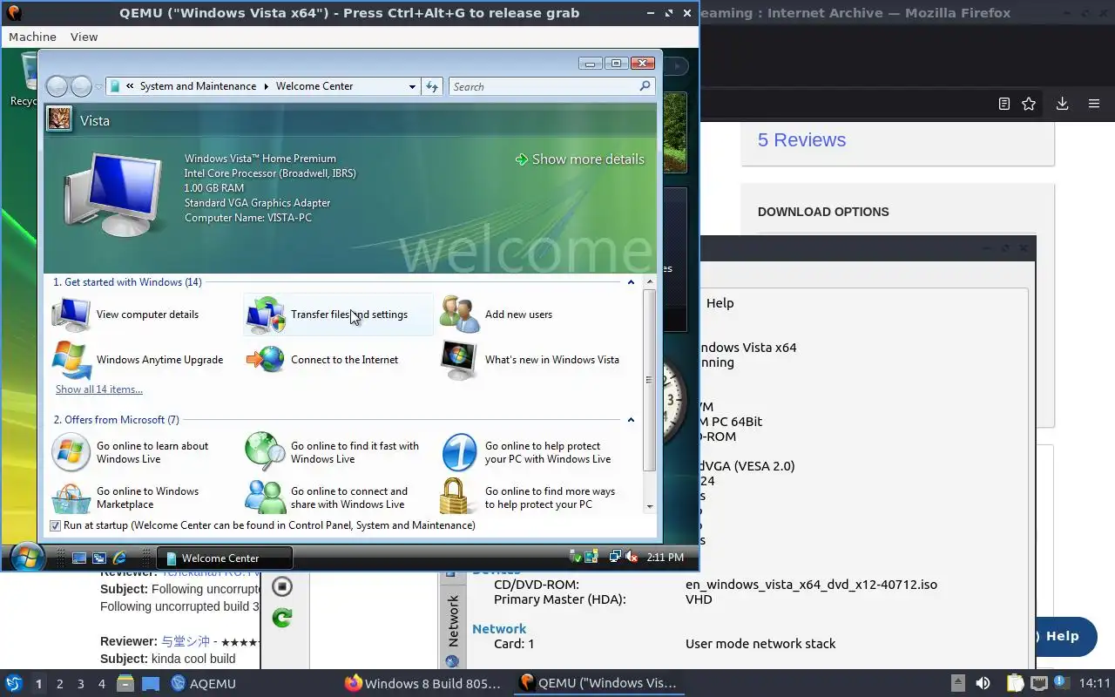
Task: Open the QEMU Machine menu
Action: coord(32,37)
